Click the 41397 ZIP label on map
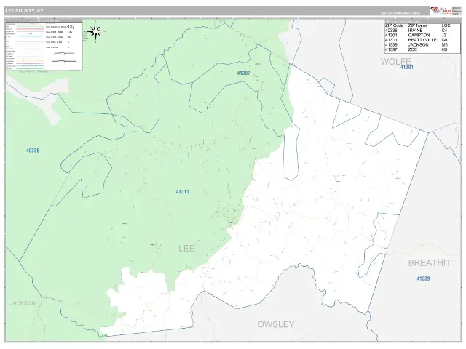This screenshot has height=349, width=466. pyautogui.click(x=243, y=73)
